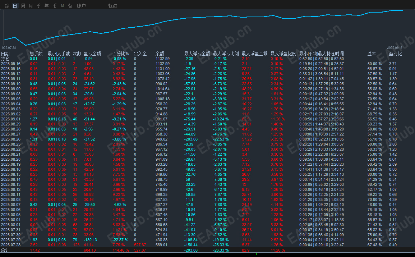
Task: Click the -22.87 % percentage cell
Action: coord(120,240)
